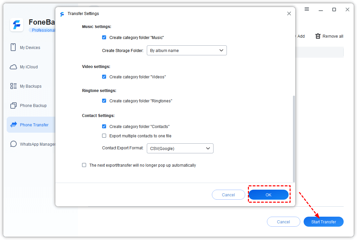Close the Transfer Settings dialog
The height and width of the screenshot is (240, 357).
[289, 14]
